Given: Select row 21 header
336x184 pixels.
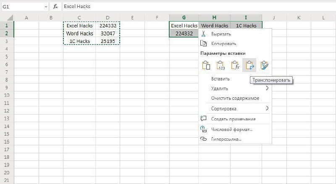Looking at the screenshot, I should pyautogui.click(x=7, y=180).
